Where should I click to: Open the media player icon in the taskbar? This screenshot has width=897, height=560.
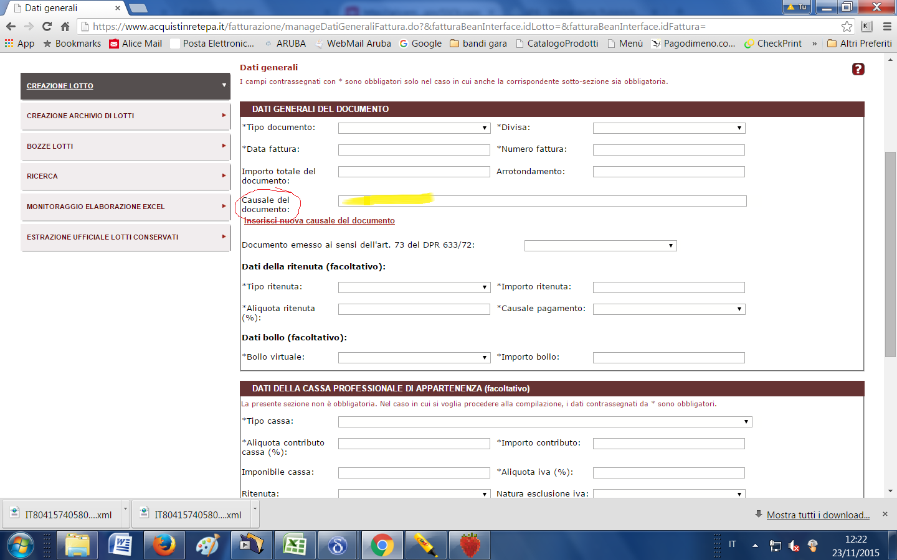pos(252,546)
